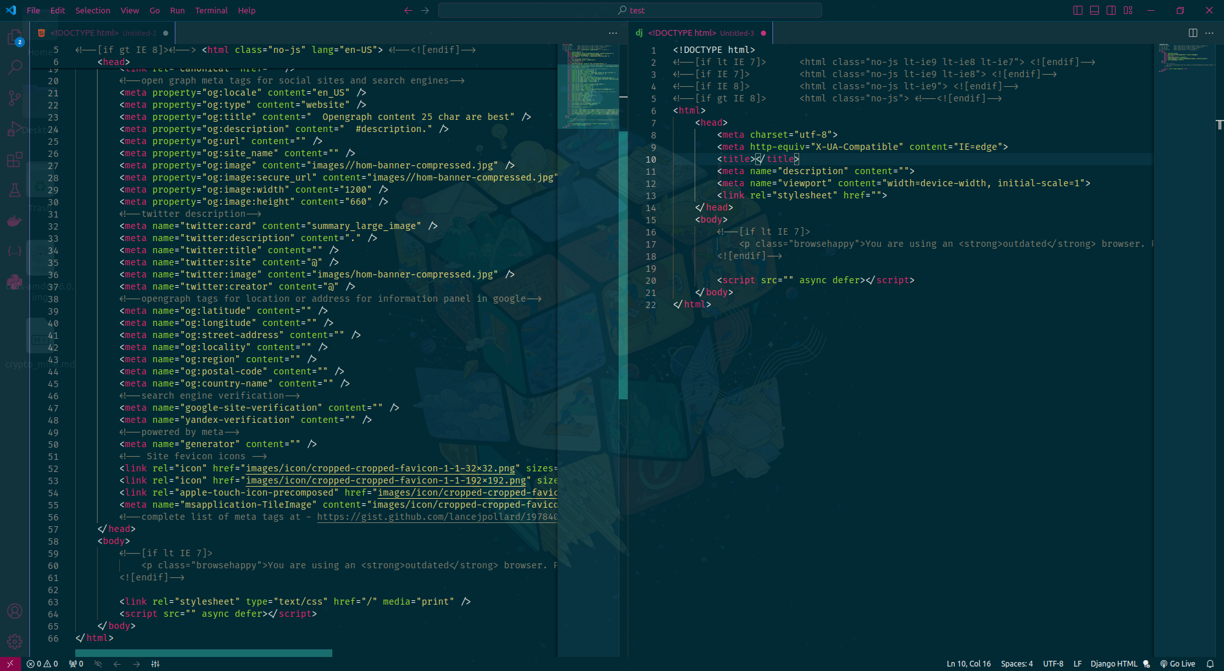This screenshot has width=1224, height=671.
Task: Open the View menu
Action: coord(129,10)
